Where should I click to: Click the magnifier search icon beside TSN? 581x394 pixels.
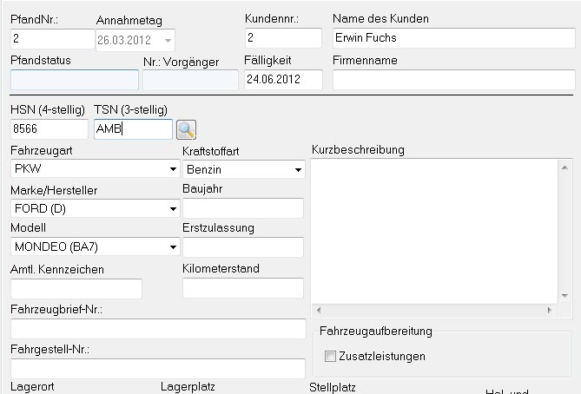point(186,129)
